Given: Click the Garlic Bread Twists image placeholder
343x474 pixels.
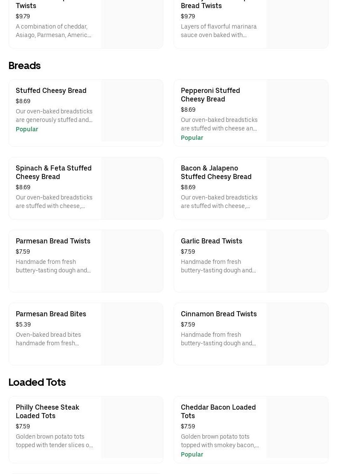Looking at the screenshot, I should click(297, 261).
